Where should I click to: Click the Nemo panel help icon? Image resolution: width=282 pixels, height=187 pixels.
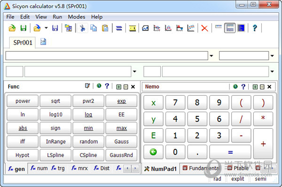pyautogui.click(x=243, y=87)
